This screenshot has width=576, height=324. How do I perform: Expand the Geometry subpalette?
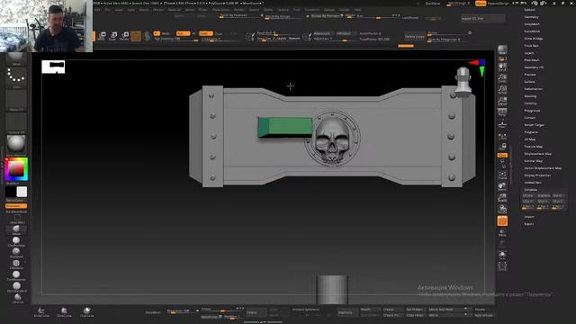click(531, 17)
